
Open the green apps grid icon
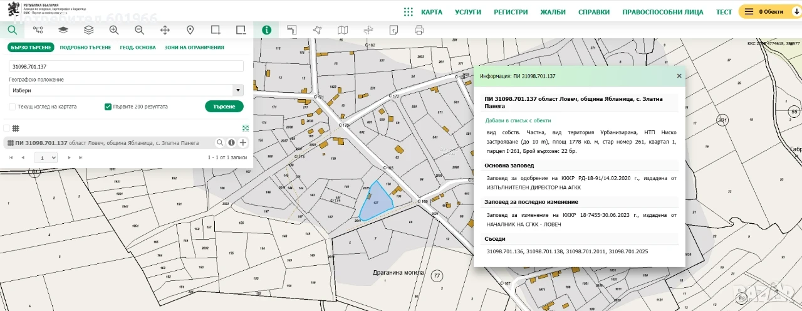(409, 12)
